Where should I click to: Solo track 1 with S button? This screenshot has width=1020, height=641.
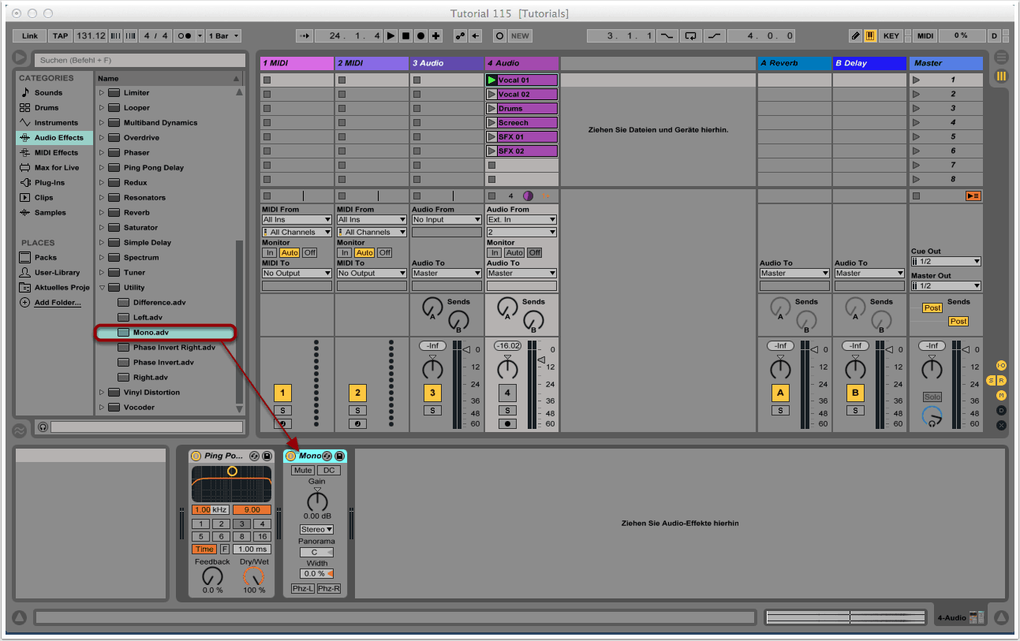tap(282, 410)
